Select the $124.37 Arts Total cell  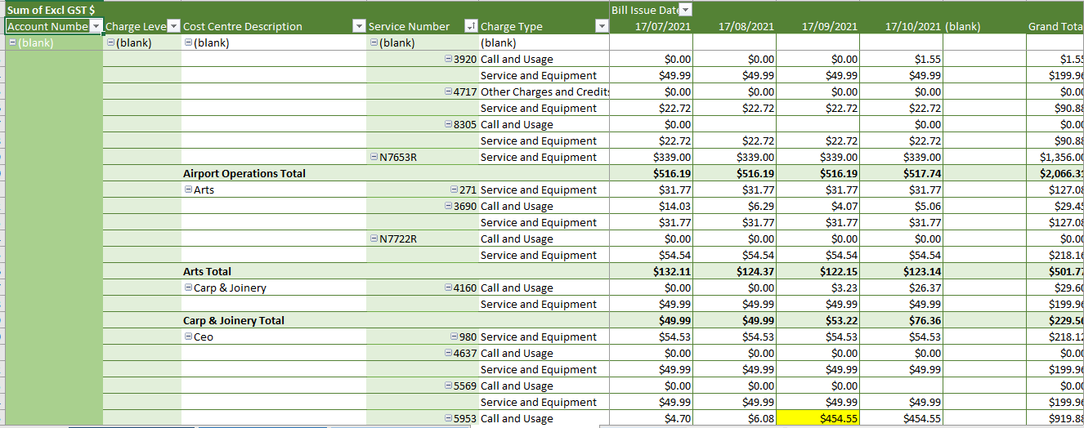tap(735, 271)
